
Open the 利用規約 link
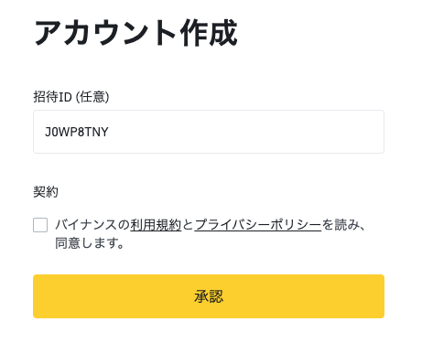156,225
